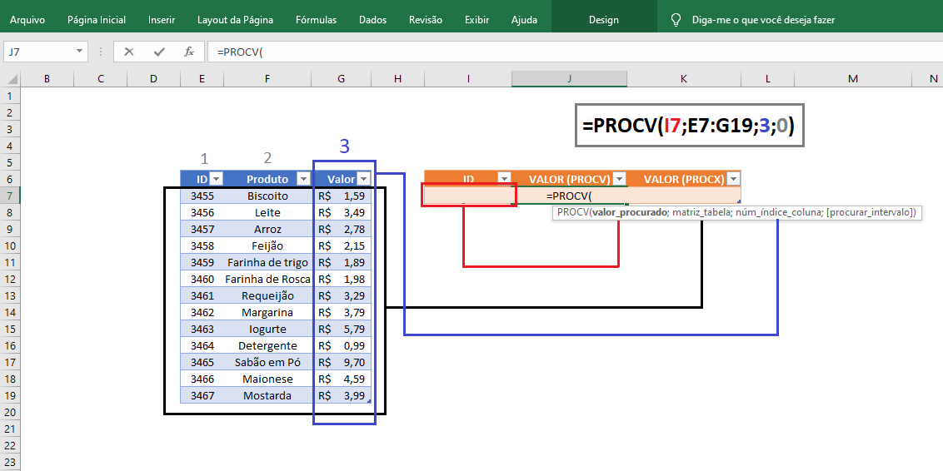Select the Detergente product cell
943x471 pixels.
[267, 345]
